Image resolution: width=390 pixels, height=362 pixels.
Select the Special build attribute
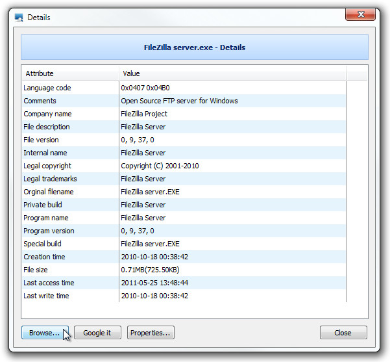tap(42, 244)
